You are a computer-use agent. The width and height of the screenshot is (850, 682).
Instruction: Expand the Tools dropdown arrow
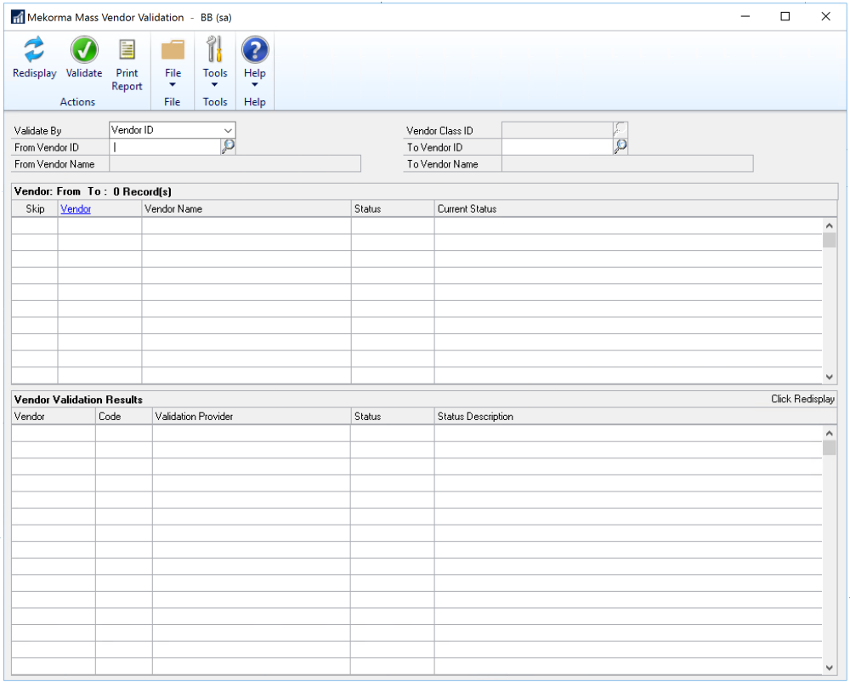click(215, 84)
